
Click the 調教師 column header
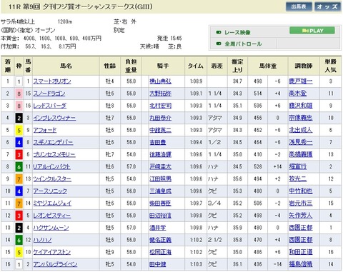tap(303, 66)
